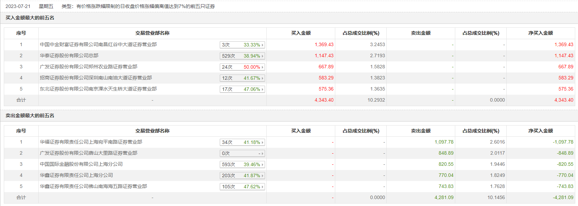Open 华福证券上海宛平南路营业部 link
Image resolution: width=578 pixels, height=206 pixels.
[91, 142]
